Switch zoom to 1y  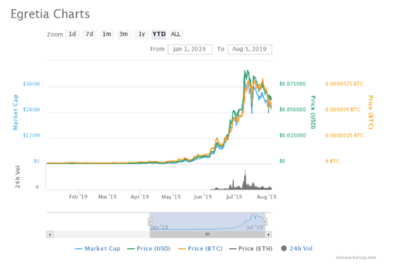coord(141,34)
